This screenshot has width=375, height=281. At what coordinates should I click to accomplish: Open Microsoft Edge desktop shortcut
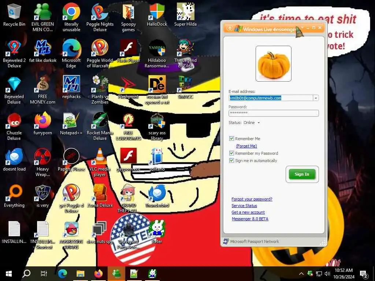[71, 54]
